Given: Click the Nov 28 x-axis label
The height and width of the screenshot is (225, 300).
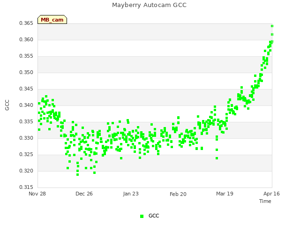Looking at the screenshot, I should point(37,194).
